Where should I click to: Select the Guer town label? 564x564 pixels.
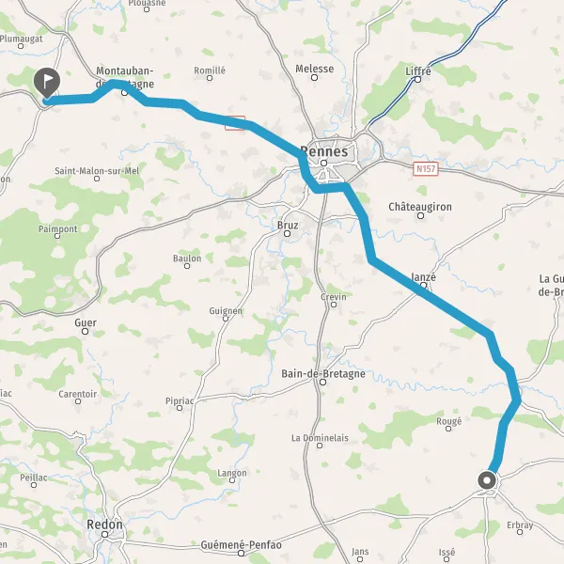click(86, 322)
